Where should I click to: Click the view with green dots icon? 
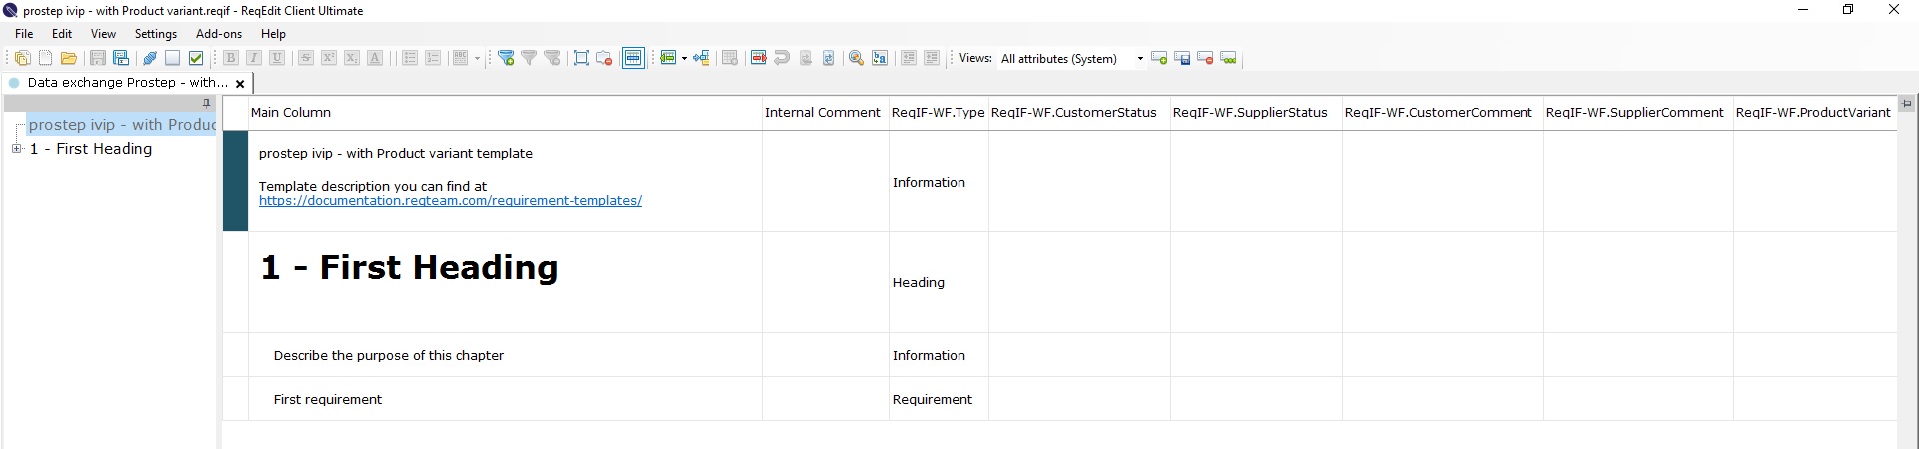coord(1229,58)
